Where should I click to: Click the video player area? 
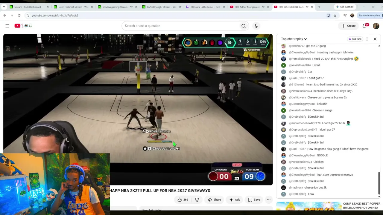coord(138,109)
